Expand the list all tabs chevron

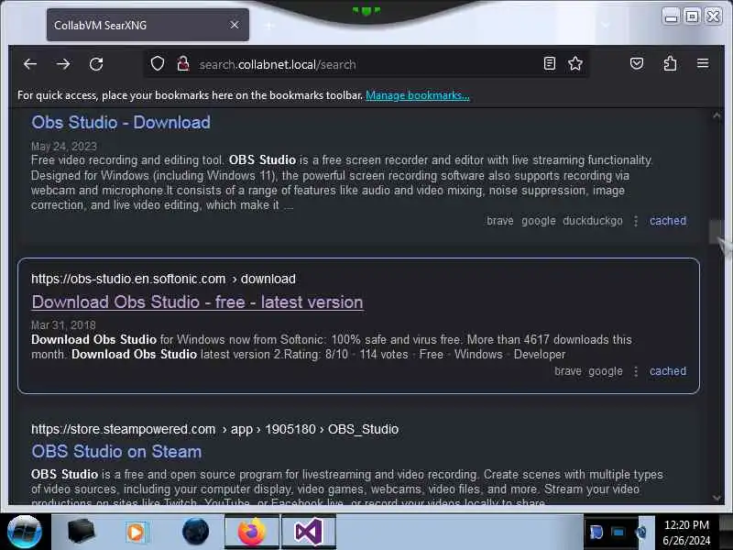[x=606, y=25]
